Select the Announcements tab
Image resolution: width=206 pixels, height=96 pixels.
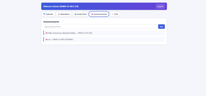99,14
